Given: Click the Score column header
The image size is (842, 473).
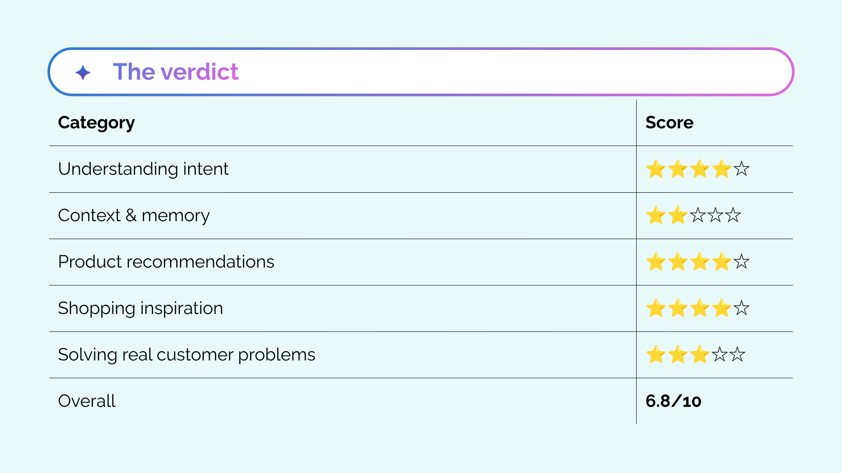Looking at the screenshot, I should [x=669, y=123].
